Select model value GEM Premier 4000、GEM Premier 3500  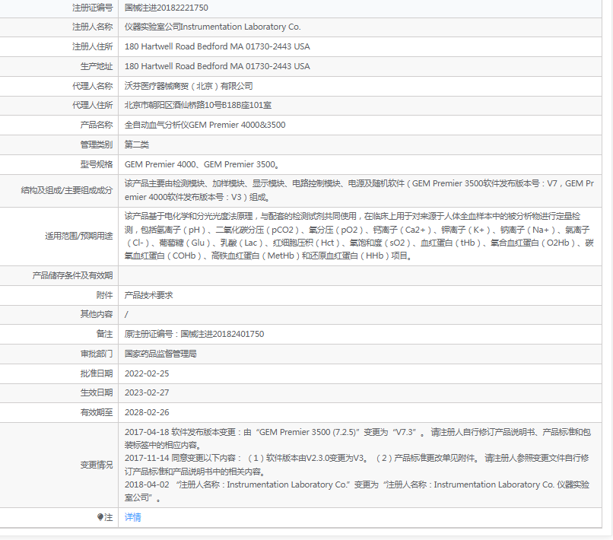[x=202, y=164]
